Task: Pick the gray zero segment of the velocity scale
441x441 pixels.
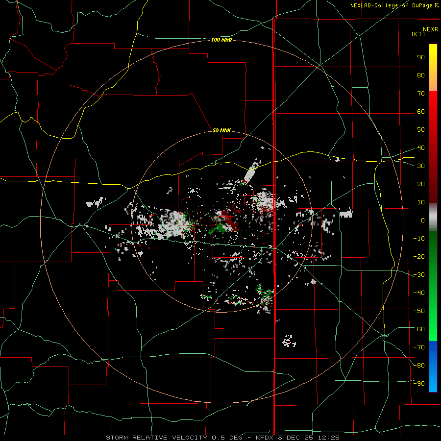Action: coord(433,217)
